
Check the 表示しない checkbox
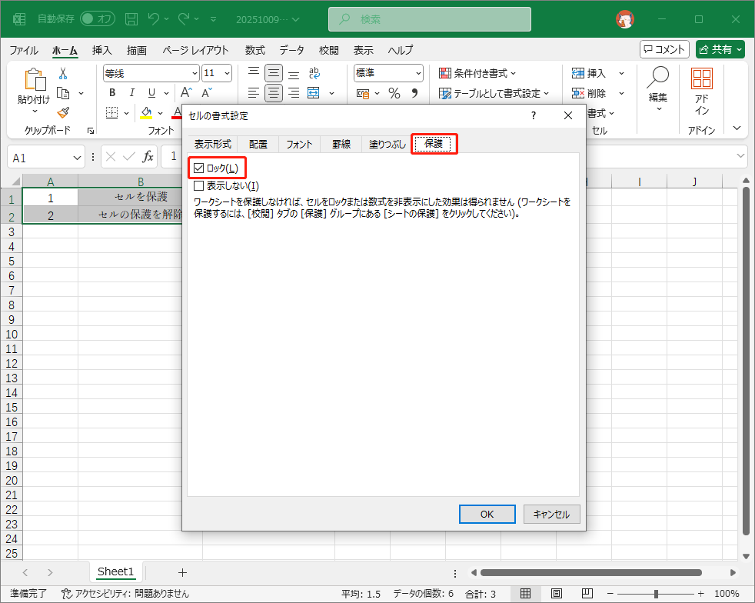point(200,185)
